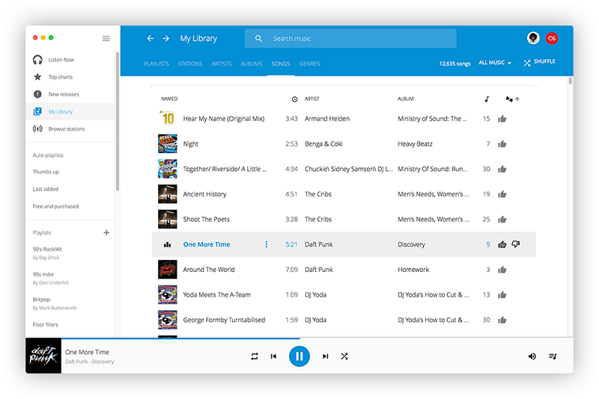Open 90s Indie playlist
The image size is (599, 399).
click(x=50, y=278)
